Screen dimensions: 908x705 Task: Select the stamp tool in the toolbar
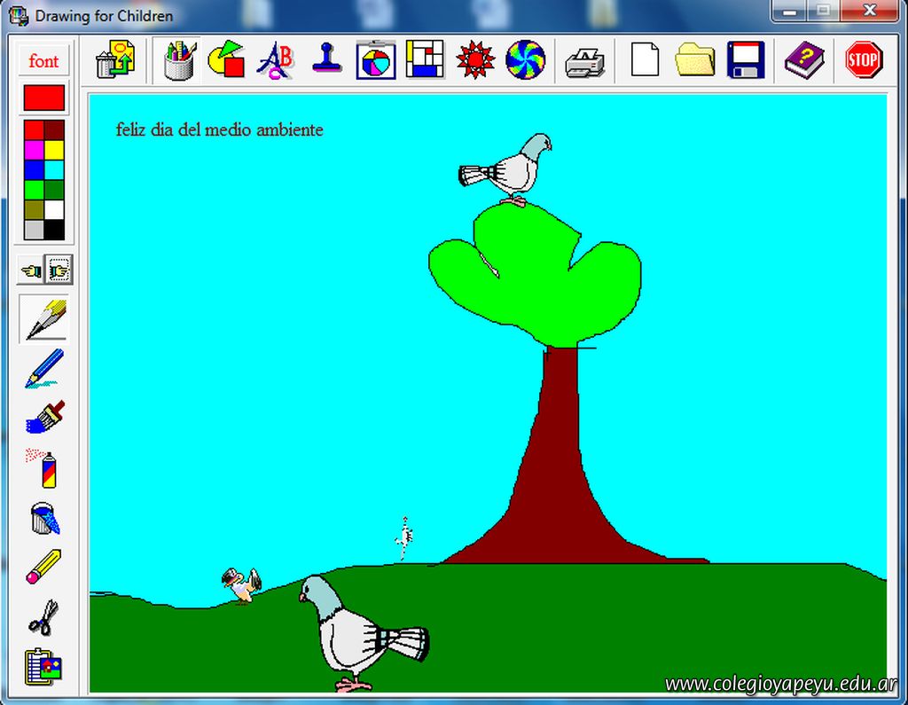326,60
